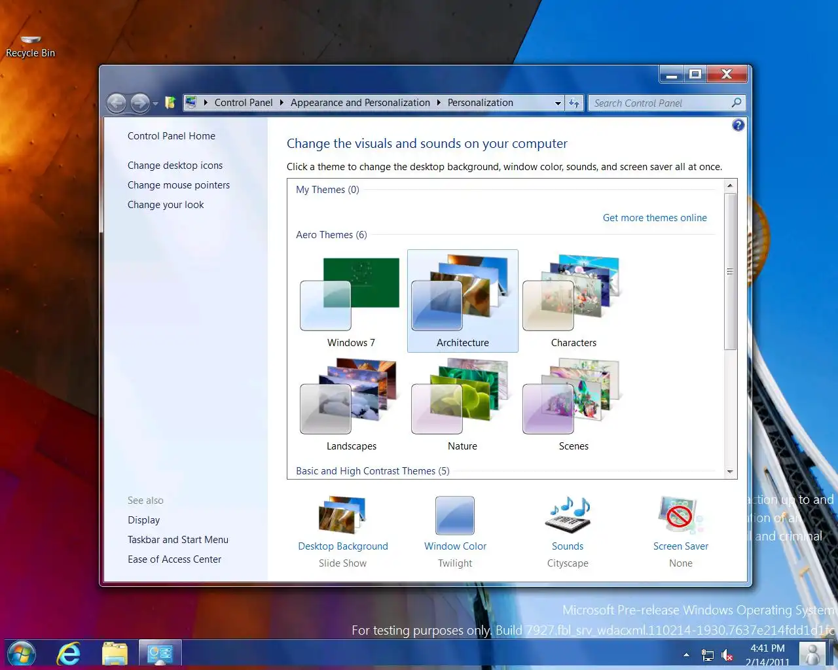This screenshot has width=838, height=670.
Task: Click the Window Color link text
Action: tap(455, 546)
